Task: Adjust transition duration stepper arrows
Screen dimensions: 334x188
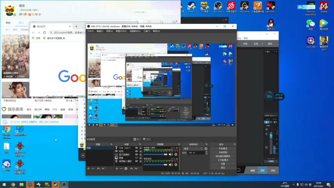Action: pos(206,153)
